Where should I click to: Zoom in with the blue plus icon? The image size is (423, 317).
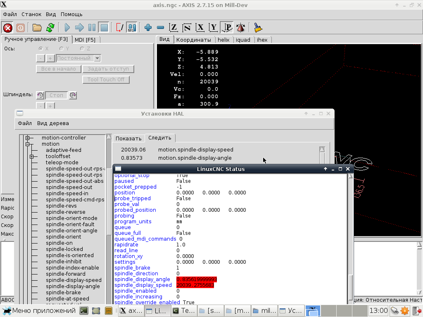(148, 28)
